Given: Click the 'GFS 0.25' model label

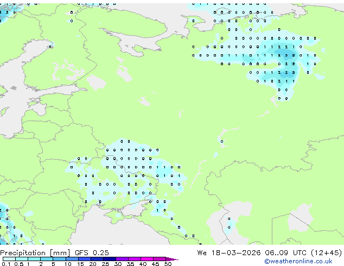Looking at the screenshot, I should (x=92, y=252).
